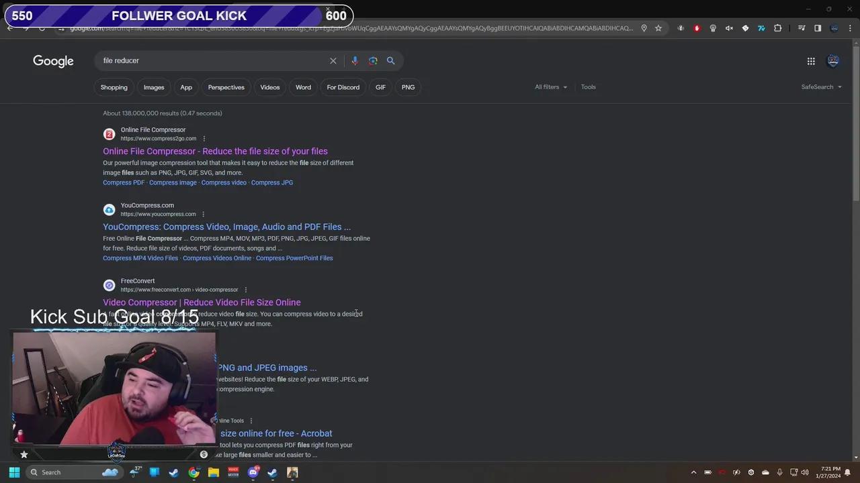Select the Shopping filter chip
This screenshot has width=860, height=483.
pyautogui.click(x=114, y=87)
